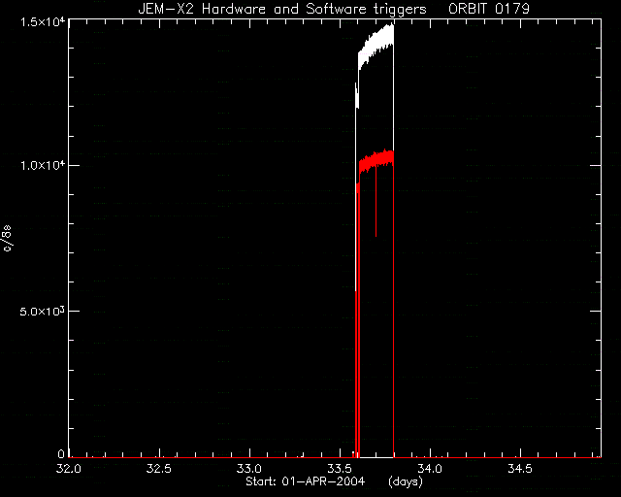
Task: Click the 33.5 x-axis tick label
Action: click(x=340, y=469)
